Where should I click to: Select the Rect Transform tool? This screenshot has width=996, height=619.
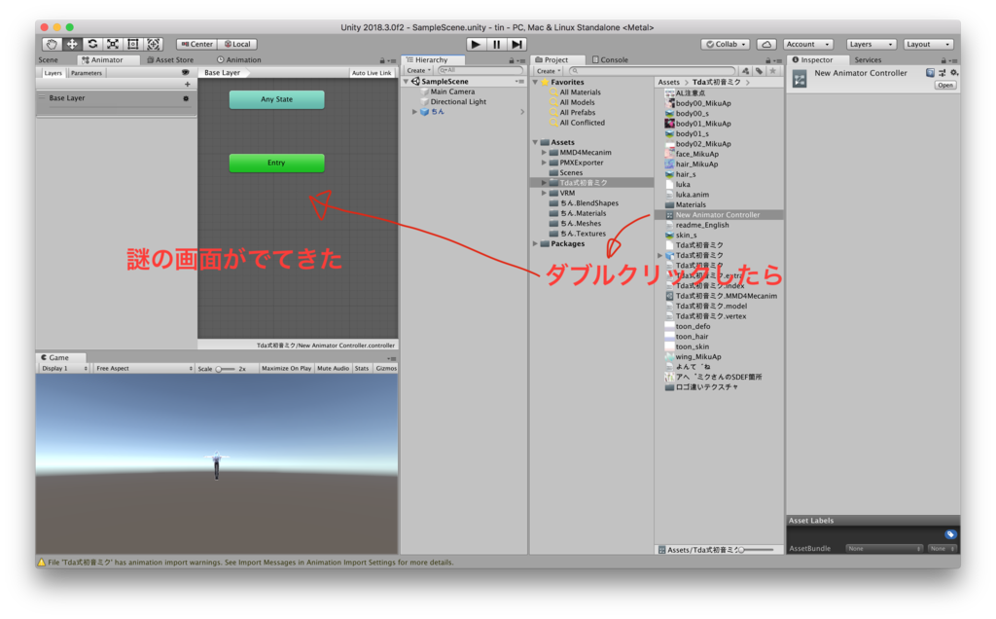132,44
